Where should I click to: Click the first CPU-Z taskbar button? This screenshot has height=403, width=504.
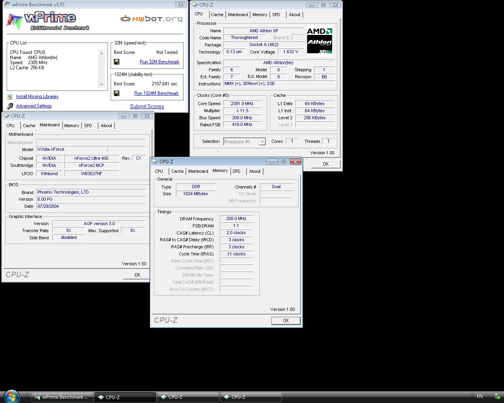tap(125, 397)
